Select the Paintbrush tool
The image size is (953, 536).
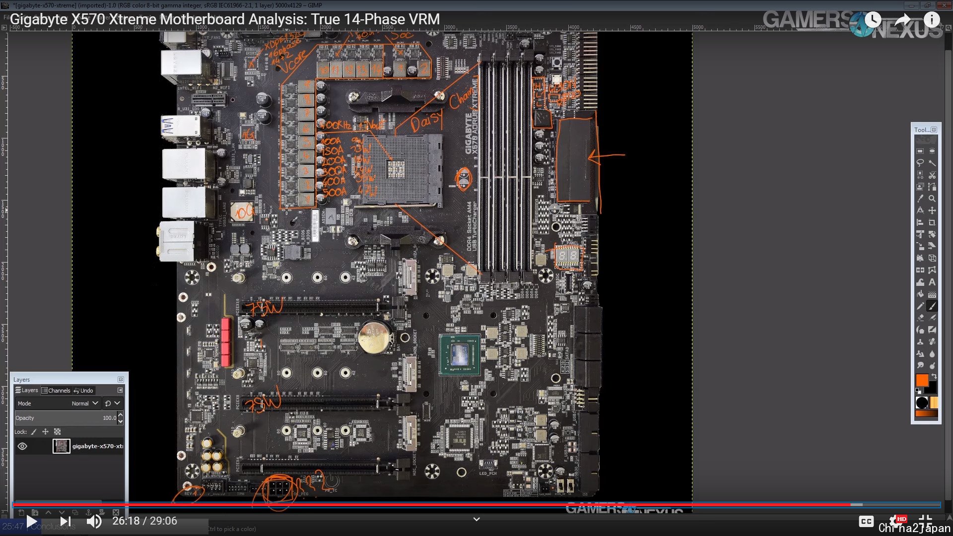click(x=932, y=306)
